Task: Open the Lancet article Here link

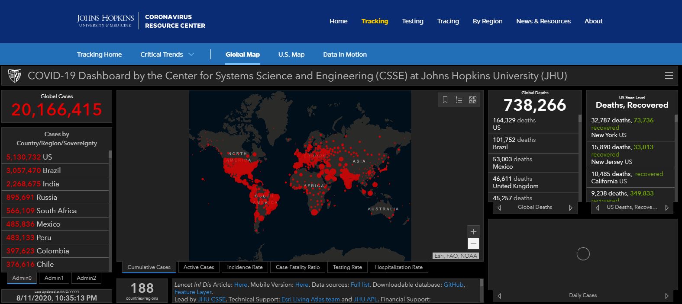Action: coord(240,285)
